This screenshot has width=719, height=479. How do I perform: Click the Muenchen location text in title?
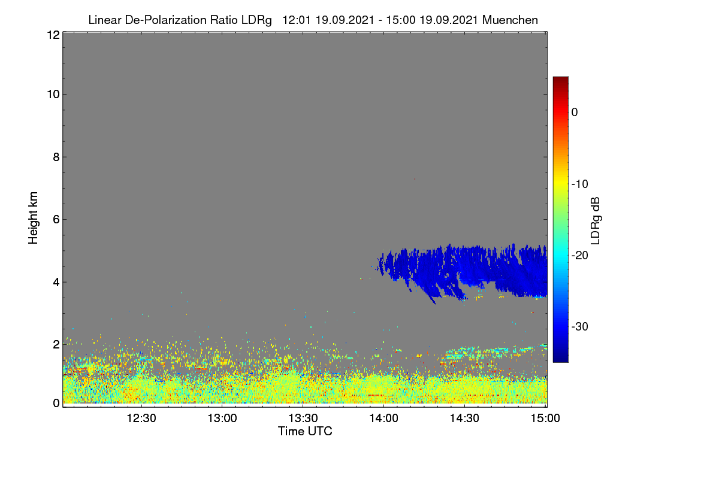[510, 20]
